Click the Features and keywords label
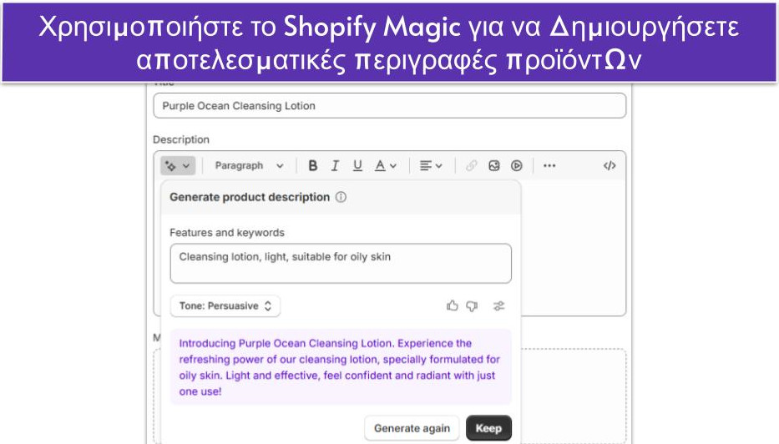The width and height of the screenshot is (779, 444). tap(227, 233)
